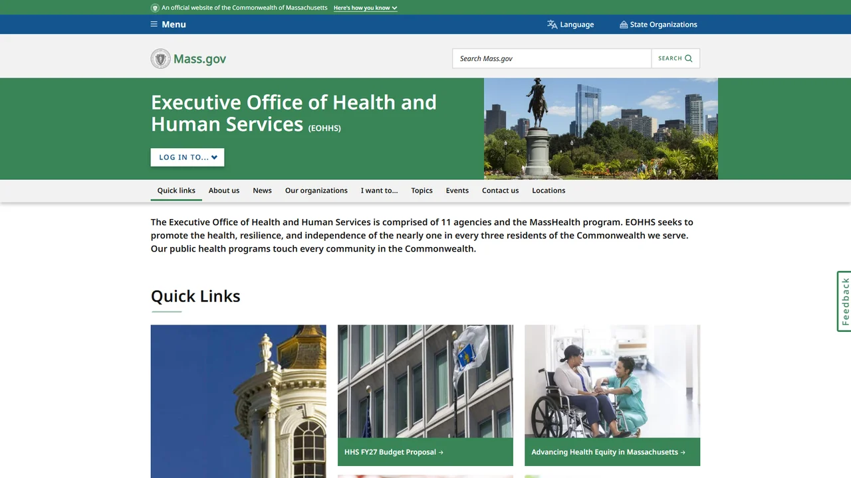Open the Feedback side tab
Screen dimensions: 851x478
844,301
